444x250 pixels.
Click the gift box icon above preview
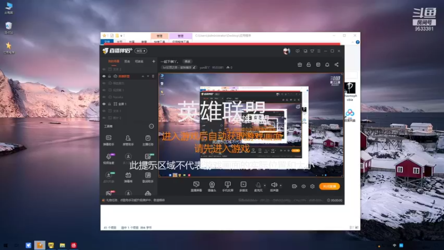pos(300,64)
